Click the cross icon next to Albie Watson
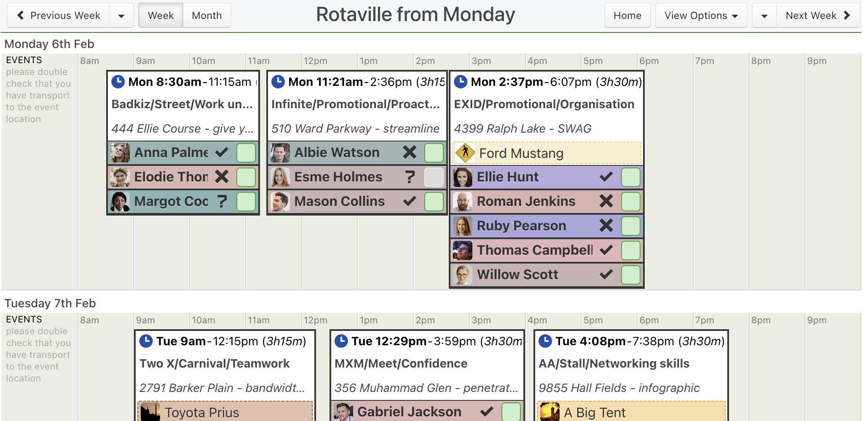The width and height of the screenshot is (863, 421). (409, 152)
